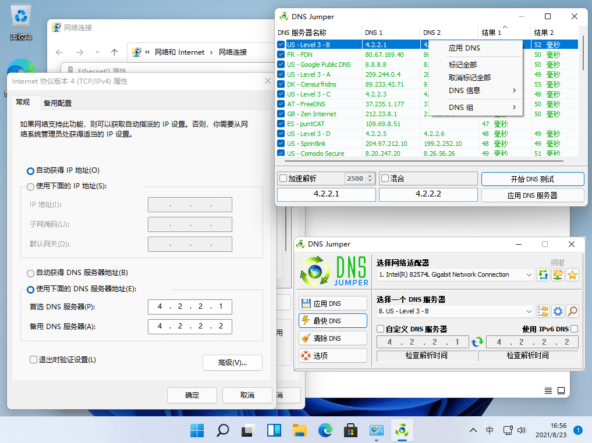Viewport: 592px width, 443px height.
Task: Click the DNS list horizontal scrollbar
Action: tap(424, 161)
